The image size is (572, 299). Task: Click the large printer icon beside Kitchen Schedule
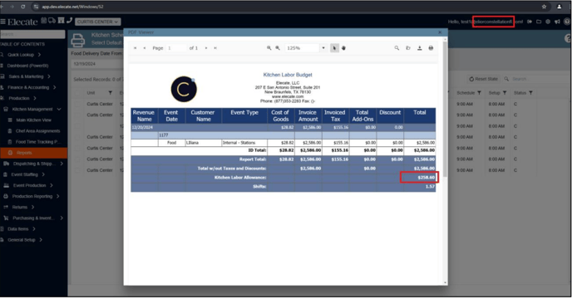[x=77, y=40]
